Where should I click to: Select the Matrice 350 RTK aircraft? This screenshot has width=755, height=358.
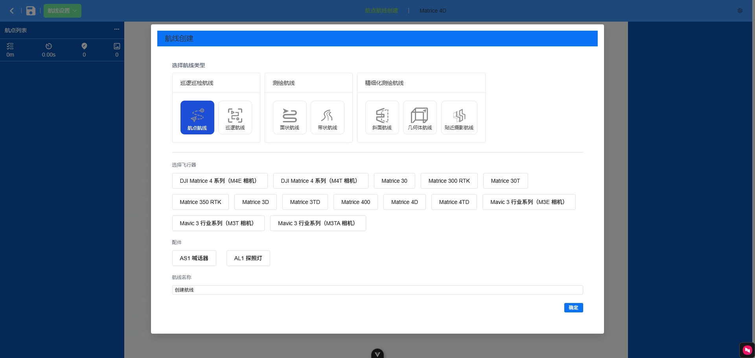click(201, 202)
